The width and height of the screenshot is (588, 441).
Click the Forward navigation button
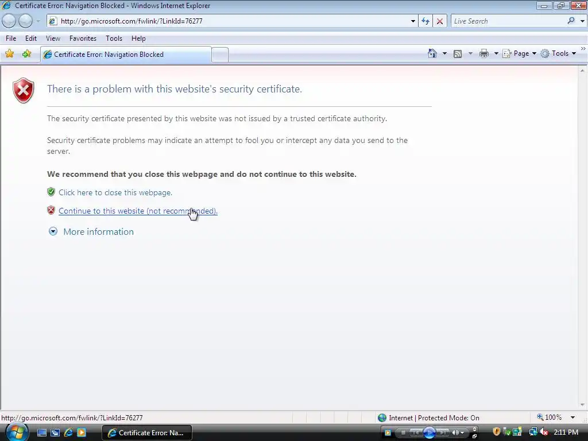[x=25, y=21]
